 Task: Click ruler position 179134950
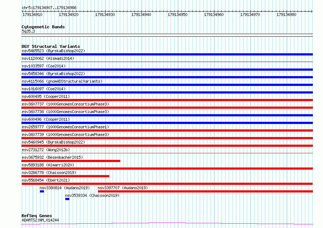177,14
